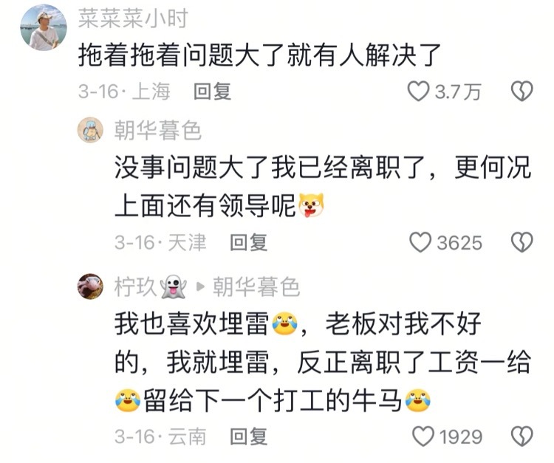This screenshot has width=554, height=463.
Task: Like the comment by 菜菜菜小时
Action: (418, 91)
